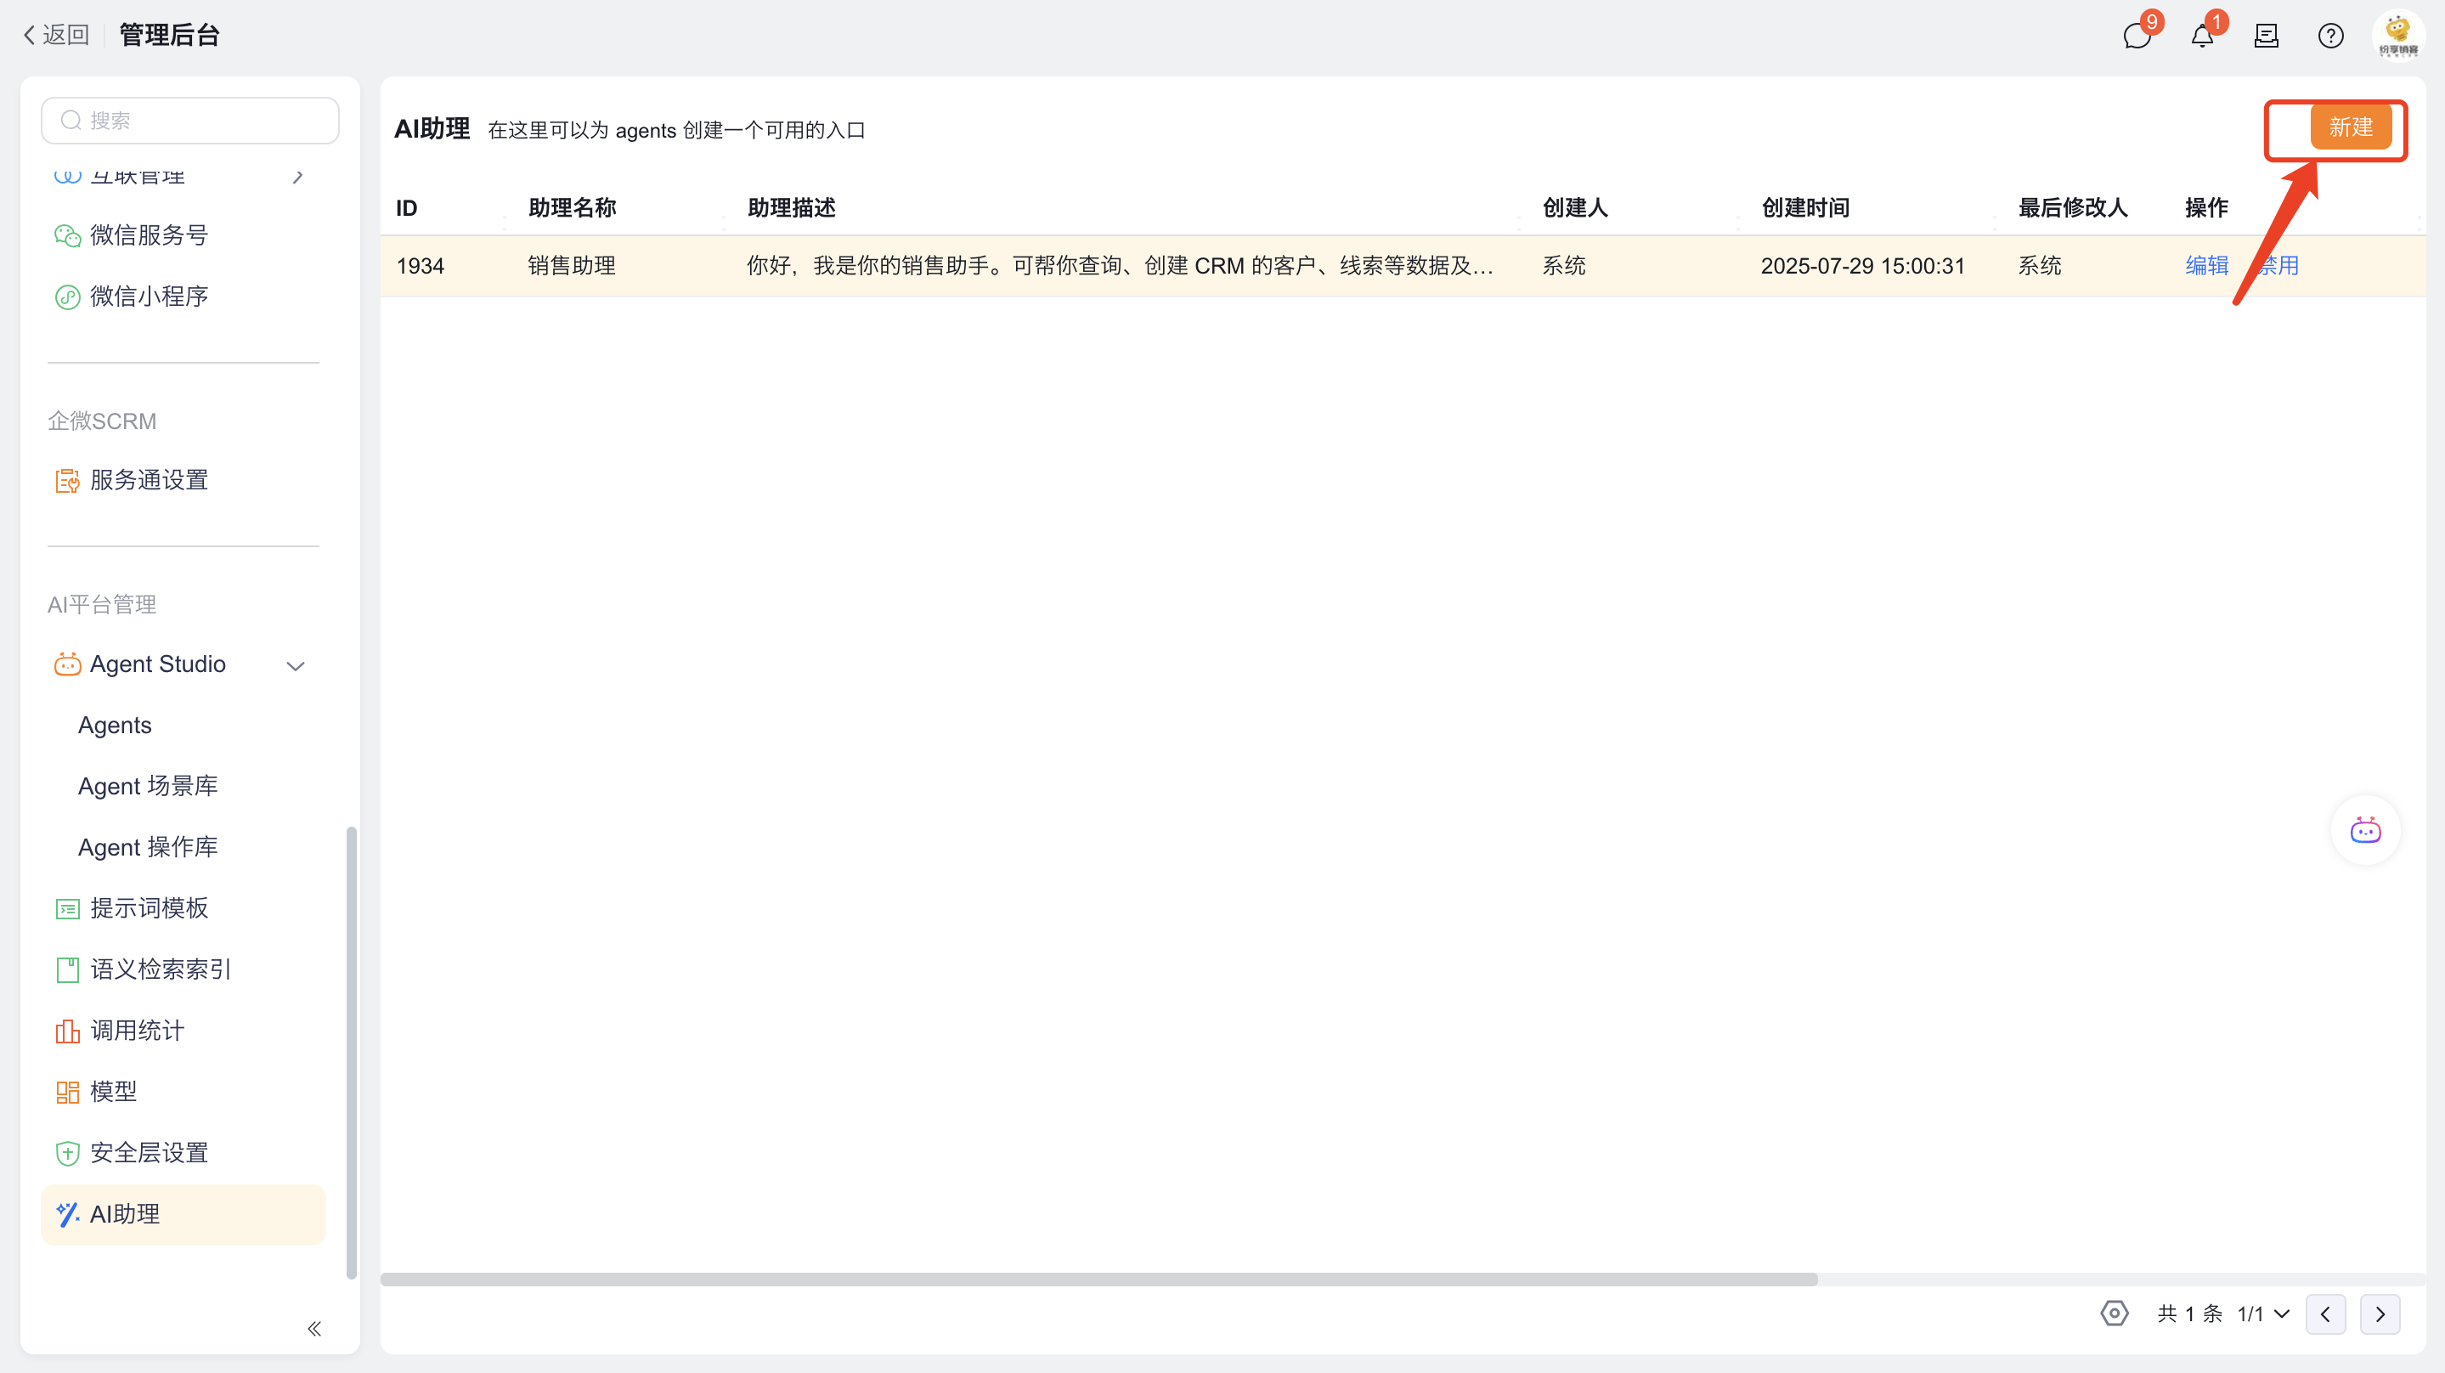Screen dimensions: 2445x1373
Task: Click the next page arrow button
Action: coord(2380,1314)
